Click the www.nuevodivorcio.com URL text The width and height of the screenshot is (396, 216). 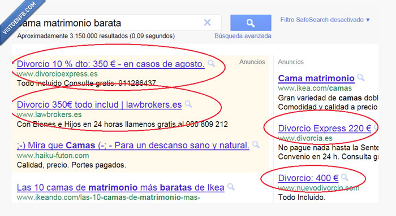[x=318, y=188]
